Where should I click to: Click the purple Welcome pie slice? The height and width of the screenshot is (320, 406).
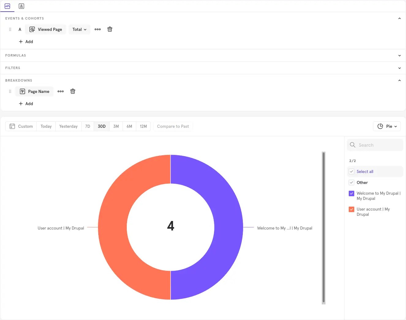(229, 227)
